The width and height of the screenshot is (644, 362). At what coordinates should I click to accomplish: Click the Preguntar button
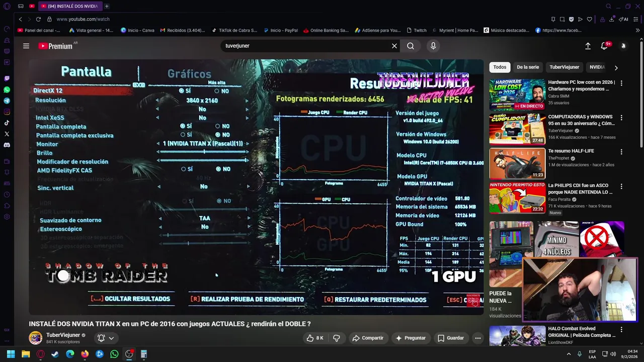point(411,338)
